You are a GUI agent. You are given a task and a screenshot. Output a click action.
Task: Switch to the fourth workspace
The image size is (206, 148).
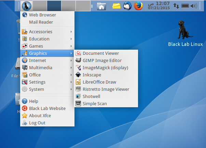tap(83, 6)
